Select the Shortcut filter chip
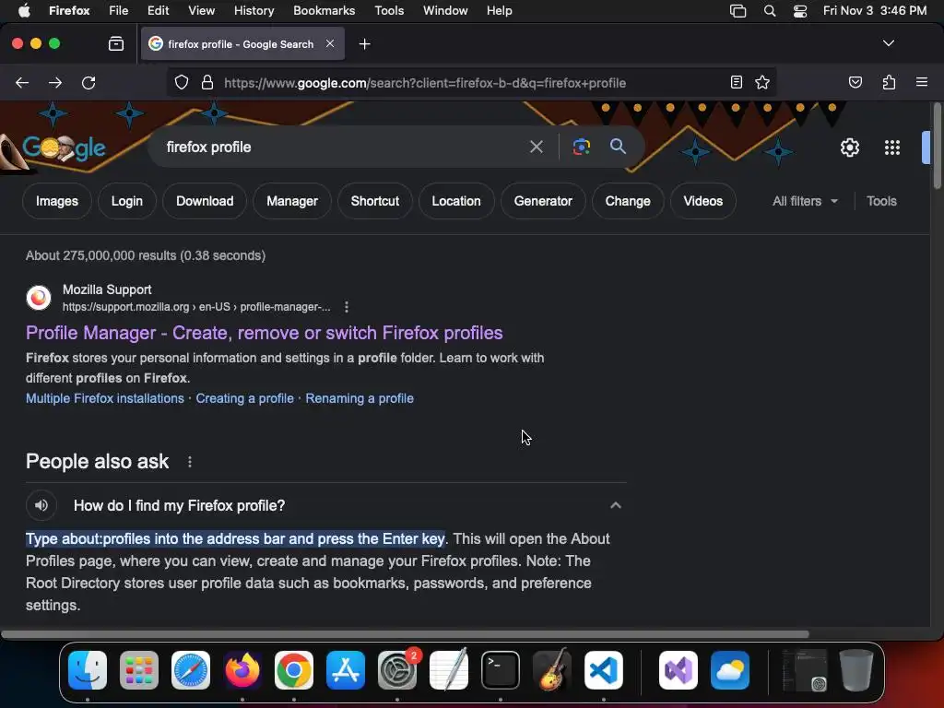The height and width of the screenshot is (708, 944). tap(375, 201)
